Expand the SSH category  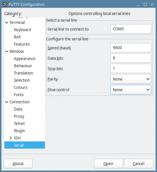pos(11,138)
